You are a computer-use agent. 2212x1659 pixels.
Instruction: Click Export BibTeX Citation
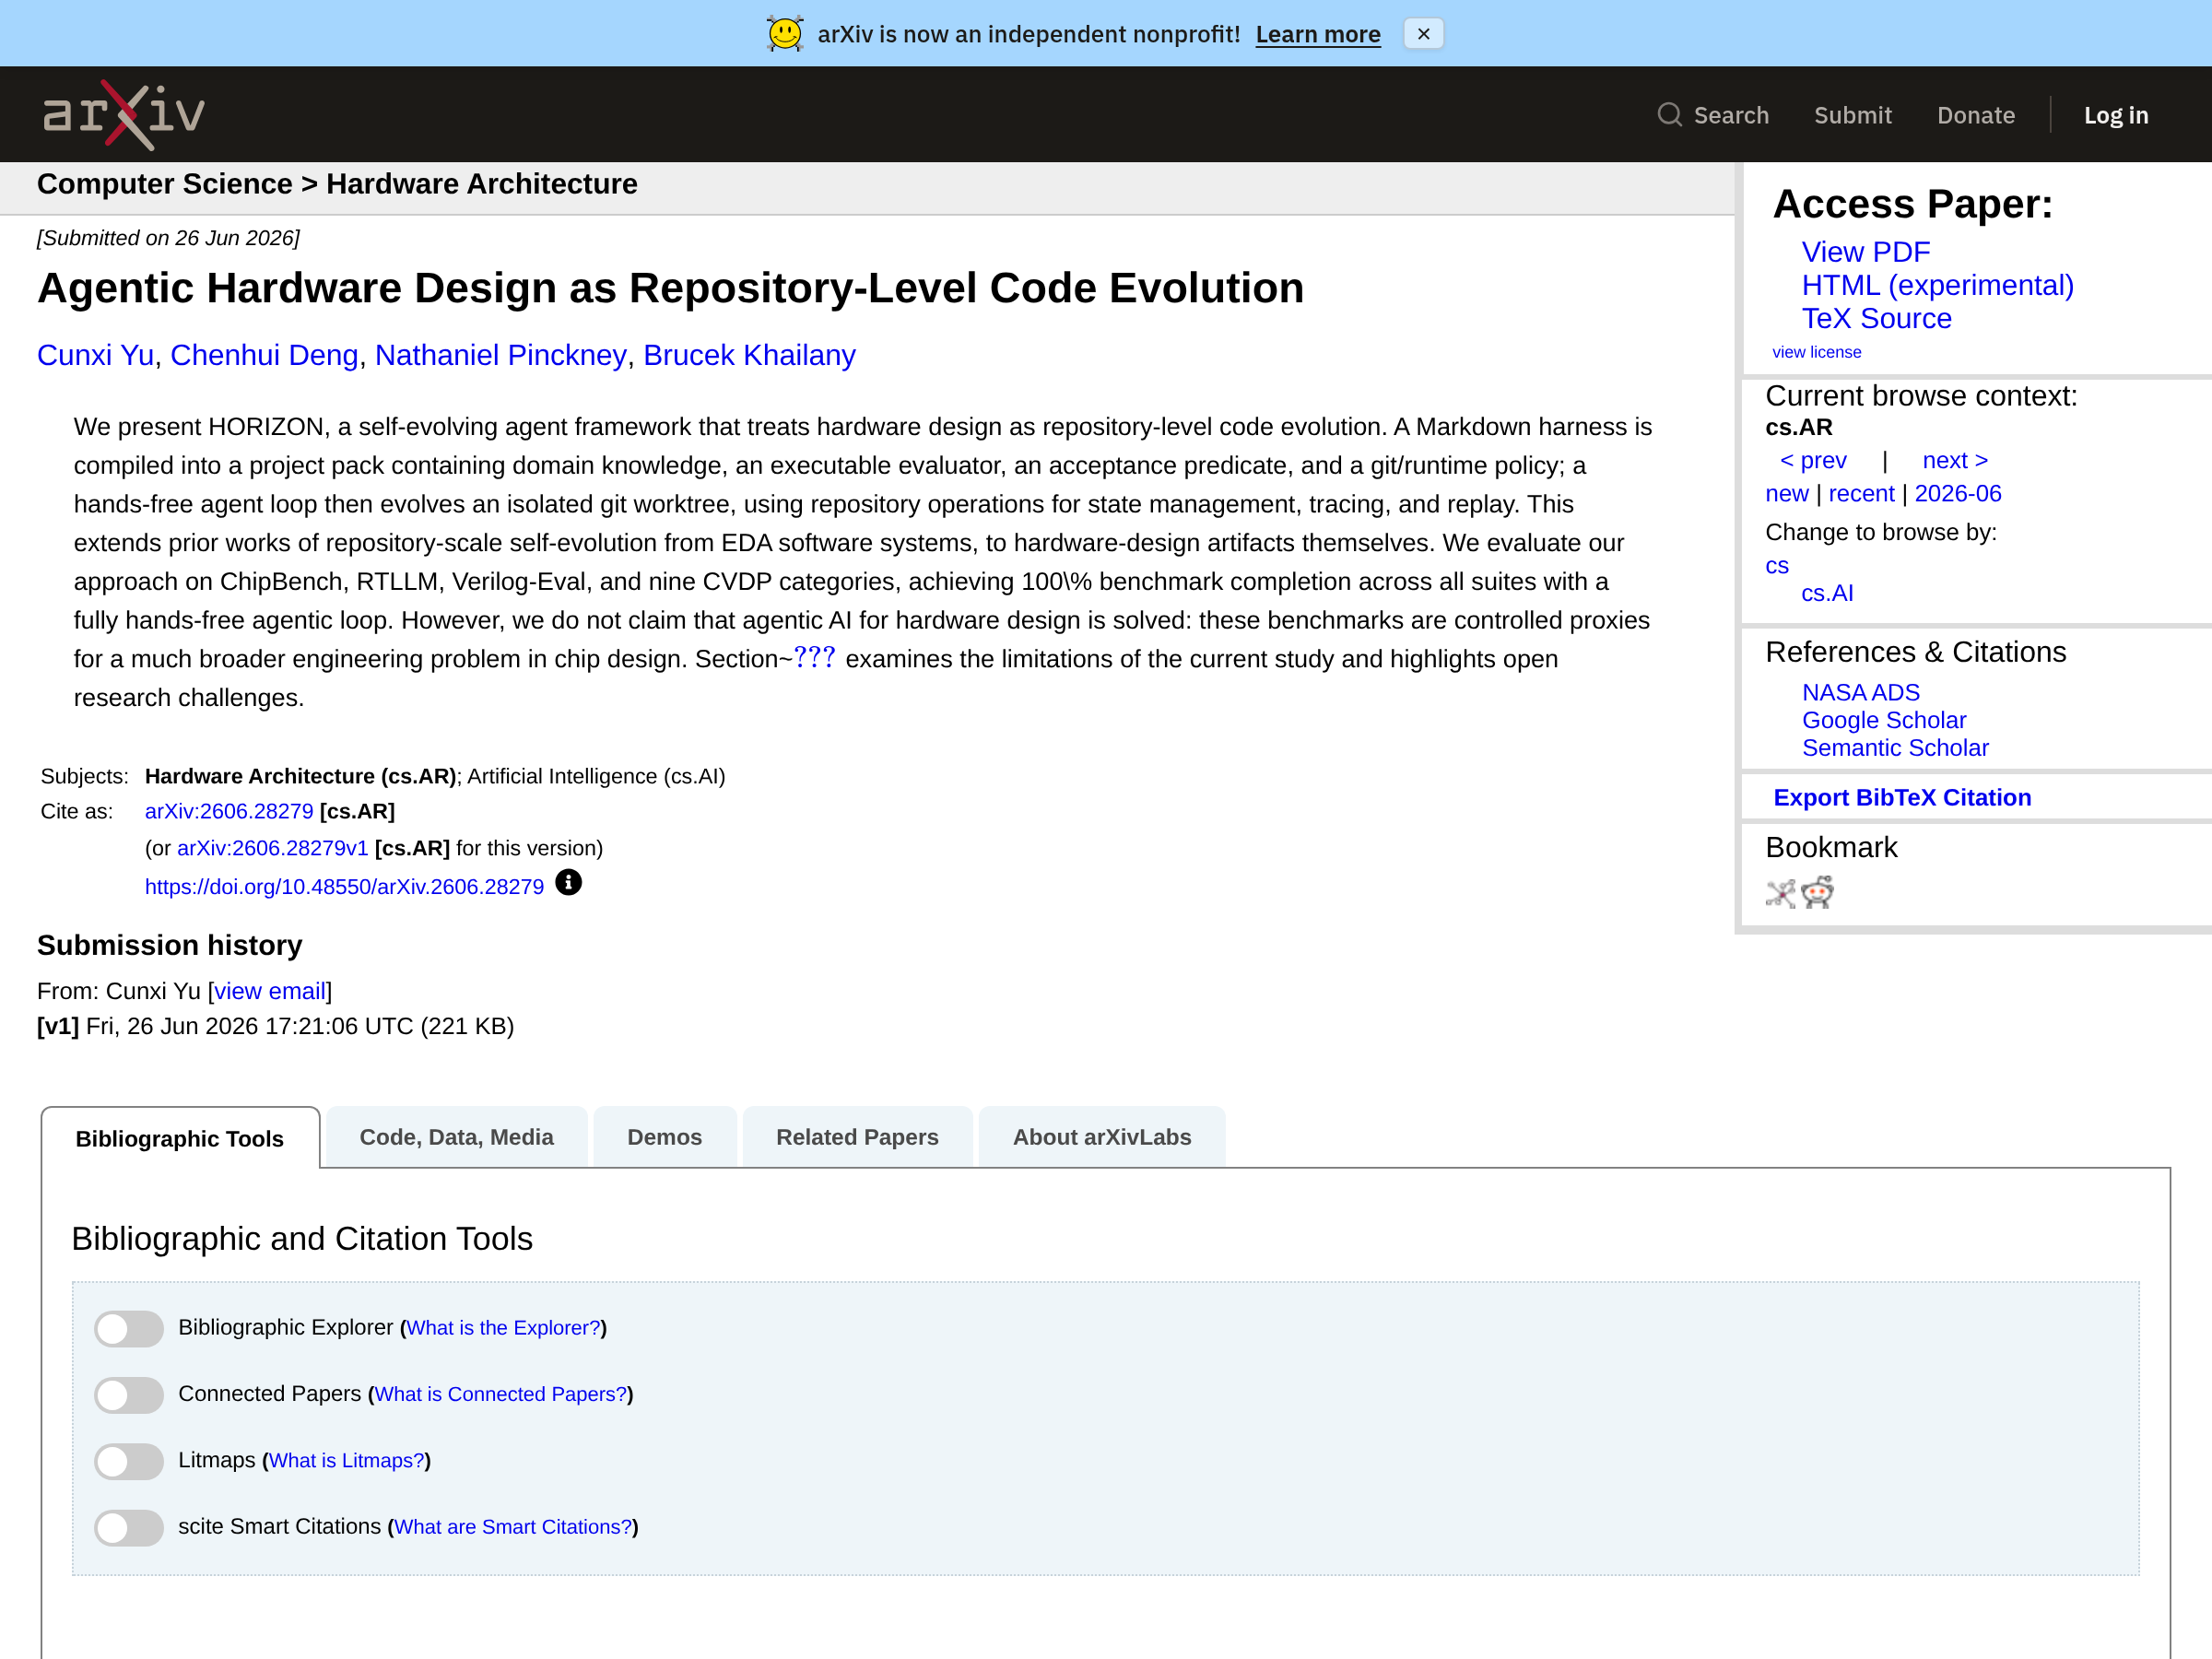click(x=1902, y=797)
